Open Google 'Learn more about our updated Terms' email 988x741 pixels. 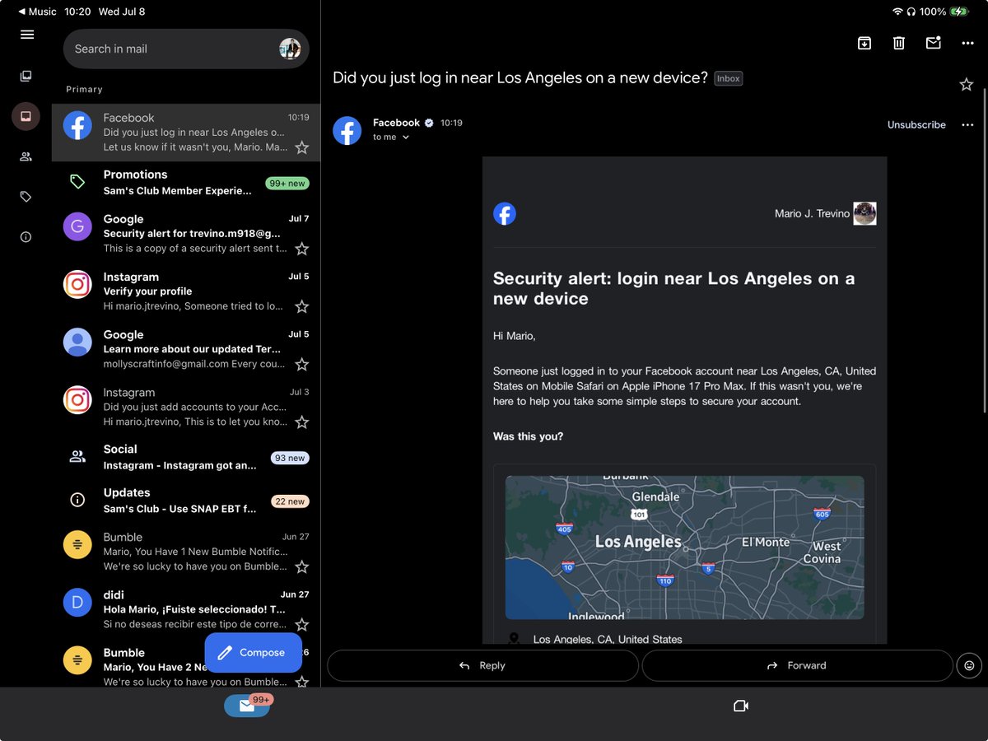coord(186,349)
